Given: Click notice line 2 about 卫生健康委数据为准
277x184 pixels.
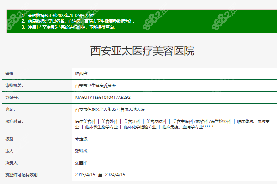Looking at the screenshot, I should pos(78,21).
